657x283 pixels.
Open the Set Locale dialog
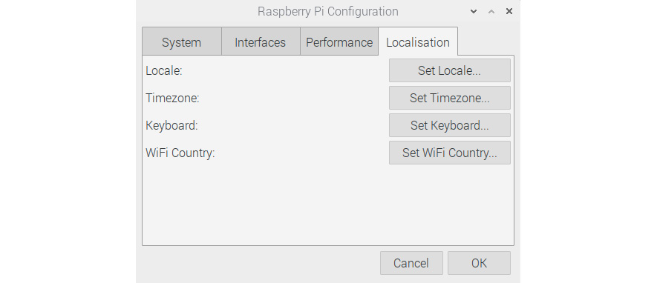pos(450,70)
